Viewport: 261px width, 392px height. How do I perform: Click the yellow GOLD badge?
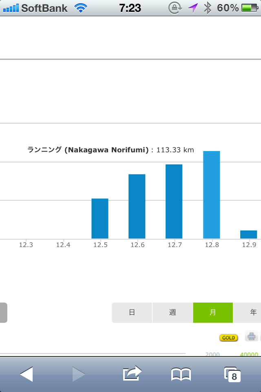pos(228,338)
